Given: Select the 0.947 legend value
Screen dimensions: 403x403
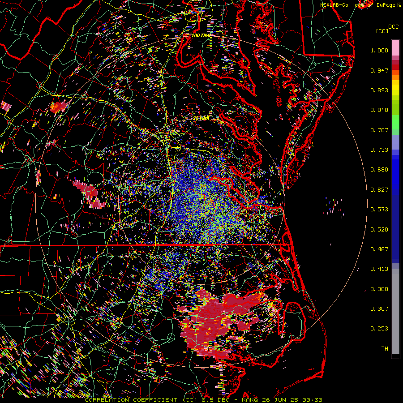Looking at the screenshot, I should [379, 70].
